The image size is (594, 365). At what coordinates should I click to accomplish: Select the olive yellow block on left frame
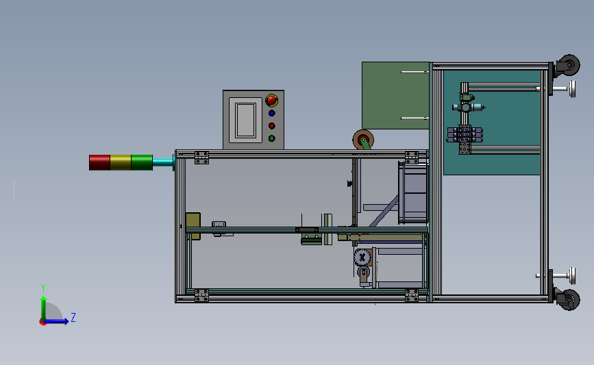193,226
